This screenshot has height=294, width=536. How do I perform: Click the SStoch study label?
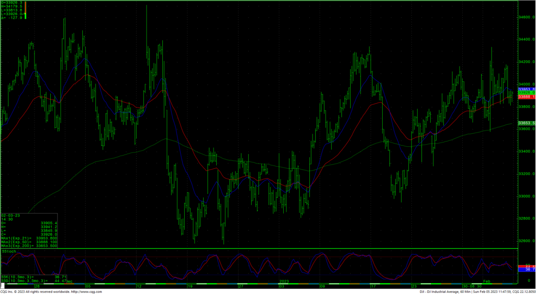pos(8,252)
